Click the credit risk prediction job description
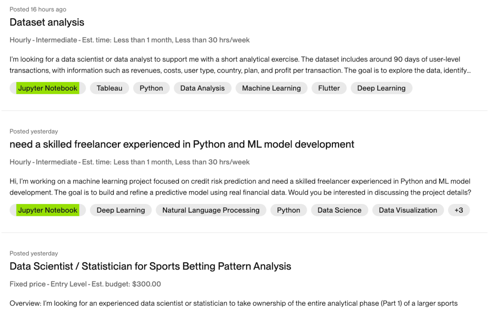The width and height of the screenshot is (489, 309). [239, 187]
